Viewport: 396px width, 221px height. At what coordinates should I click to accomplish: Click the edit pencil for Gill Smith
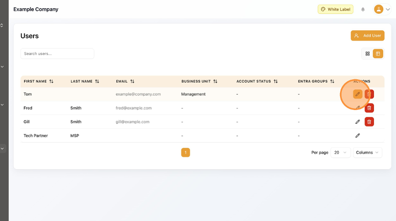[357, 122]
